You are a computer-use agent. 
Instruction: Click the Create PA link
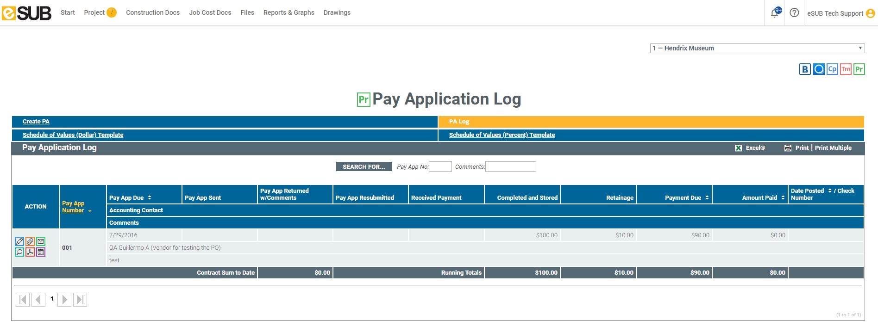(36, 122)
